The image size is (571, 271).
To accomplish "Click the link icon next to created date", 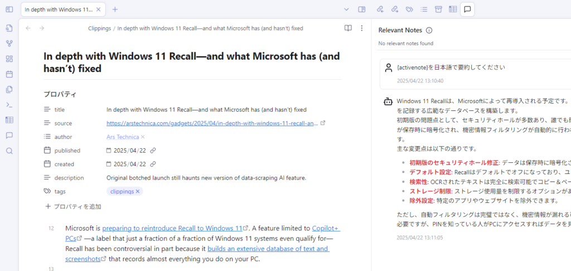I will point(153,164).
